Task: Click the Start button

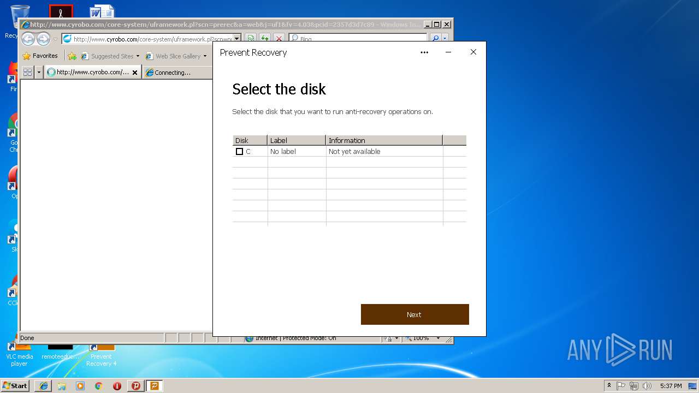Action: point(15,385)
